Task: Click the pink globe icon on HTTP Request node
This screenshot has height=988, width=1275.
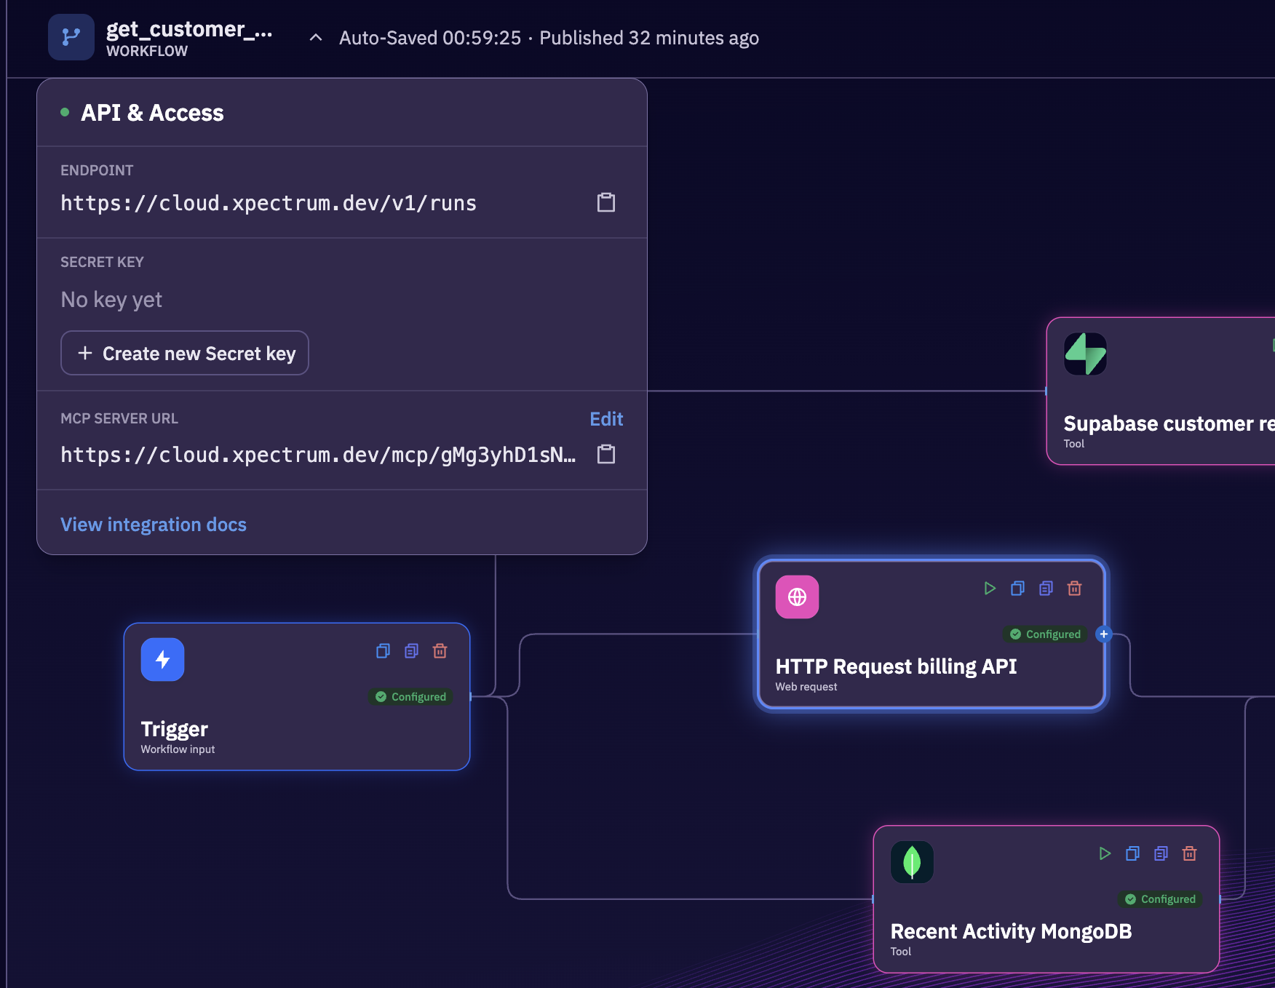Action: pos(797,597)
